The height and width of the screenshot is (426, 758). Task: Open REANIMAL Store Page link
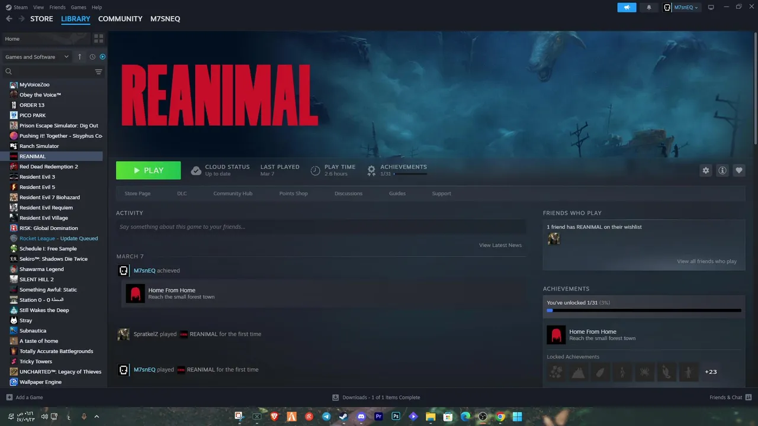(x=137, y=193)
